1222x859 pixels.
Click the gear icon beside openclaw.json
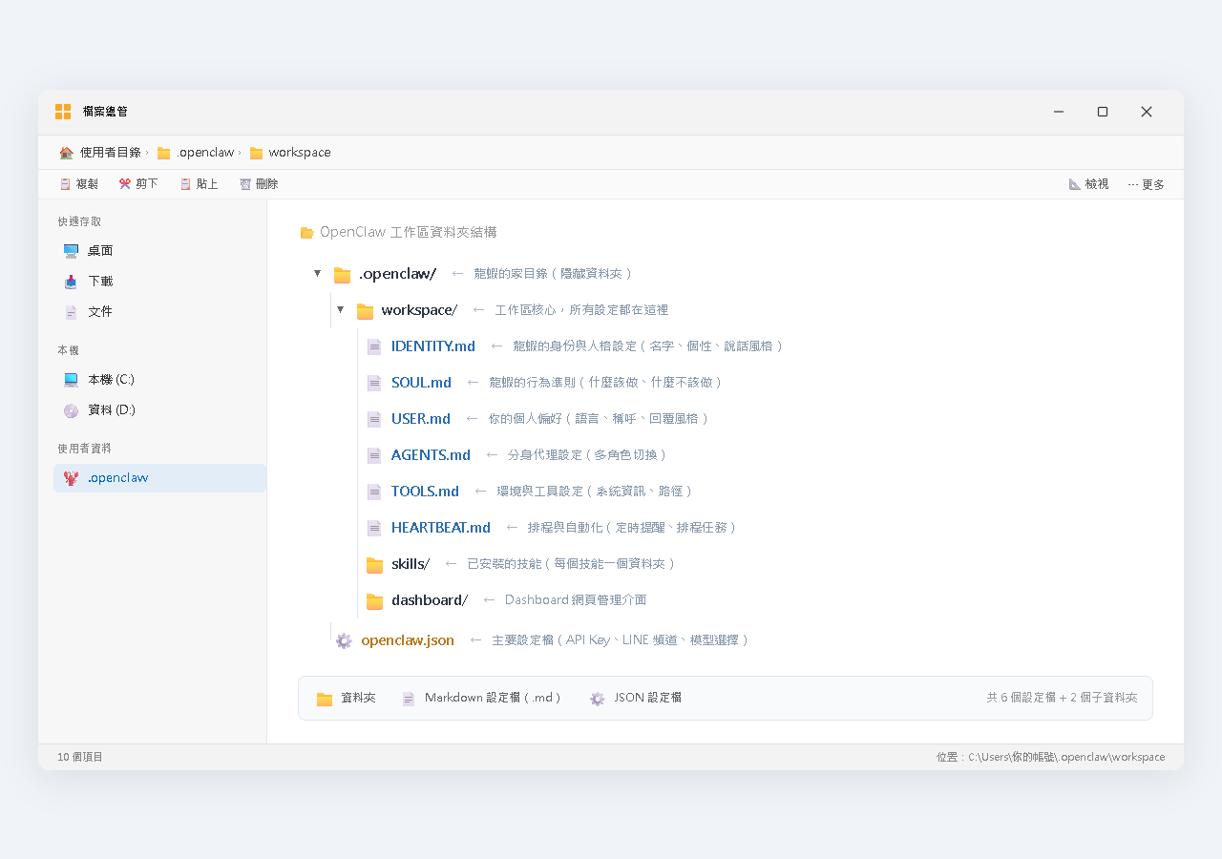tap(343, 640)
